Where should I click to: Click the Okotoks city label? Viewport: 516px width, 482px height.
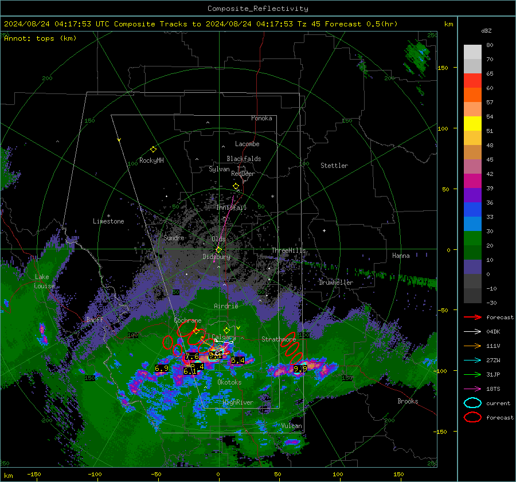pyautogui.click(x=229, y=382)
